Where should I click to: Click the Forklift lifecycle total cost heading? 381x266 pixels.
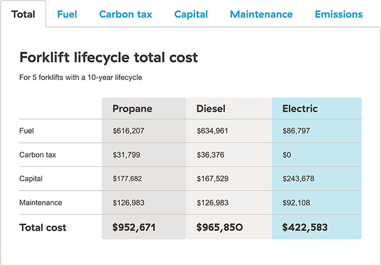(x=109, y=58)
